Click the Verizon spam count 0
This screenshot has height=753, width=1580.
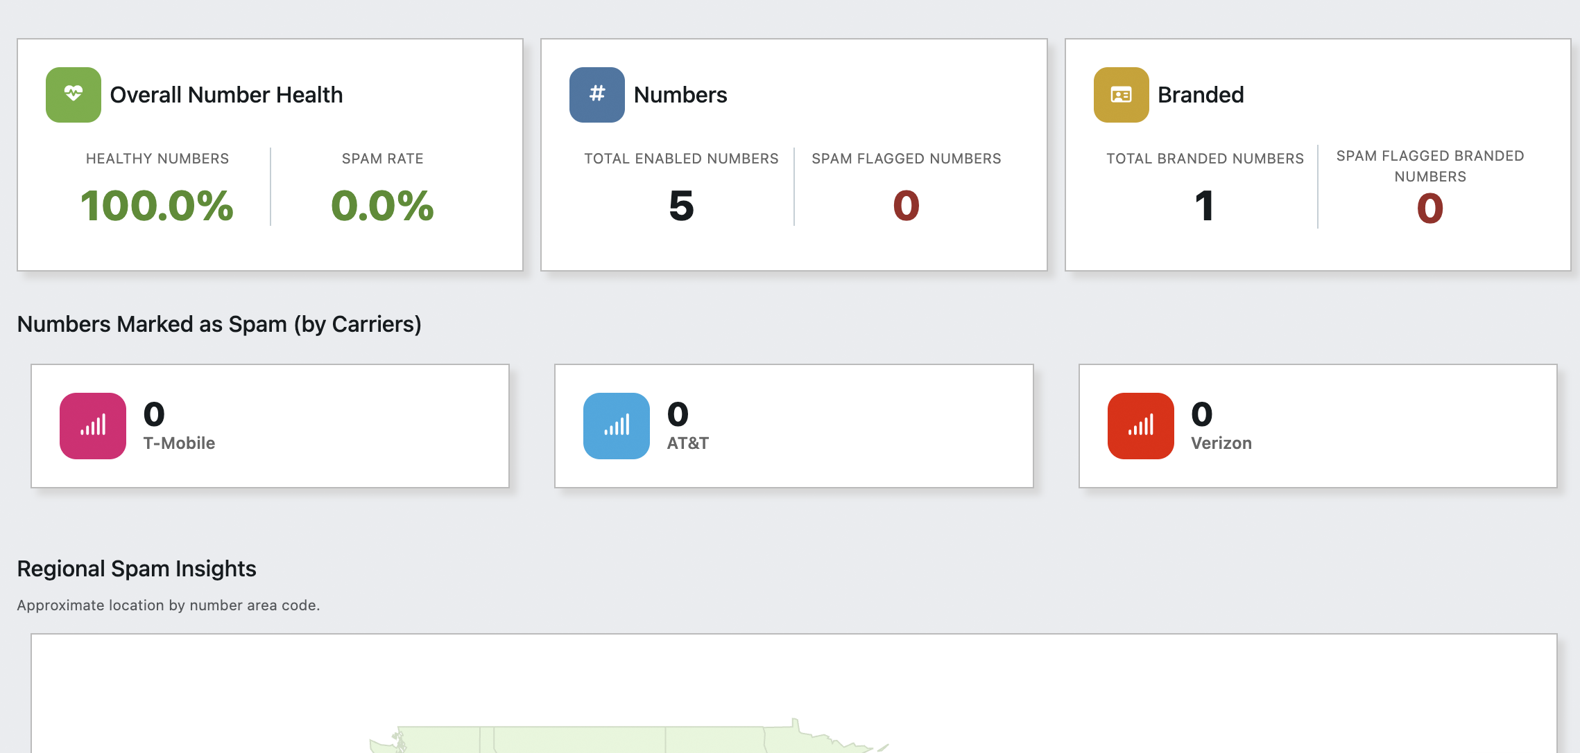tap(1201, 414)
